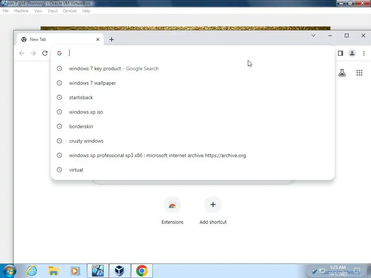Viewport: 371px width, 278px height.
Task: Open Windows Explorer folder in the taskbar
Action: (54, 271)
